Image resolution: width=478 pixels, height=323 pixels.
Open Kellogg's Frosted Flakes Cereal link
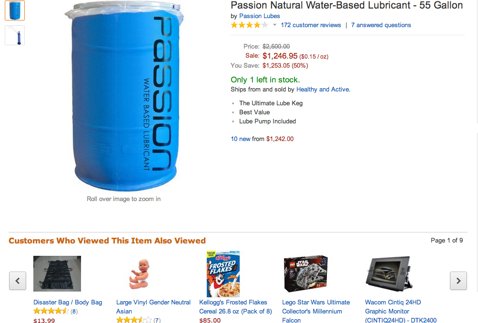coord(235,306)
